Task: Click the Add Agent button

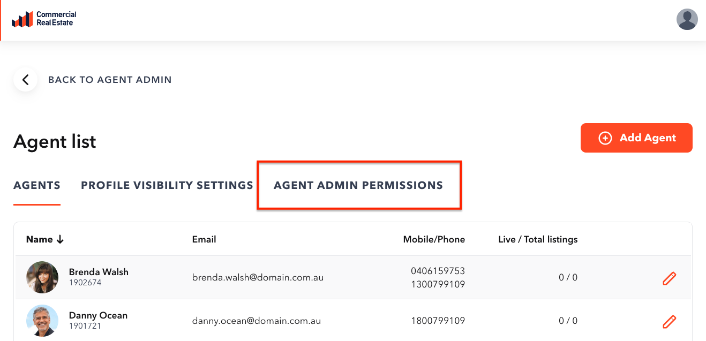Action: coord(636,138)
